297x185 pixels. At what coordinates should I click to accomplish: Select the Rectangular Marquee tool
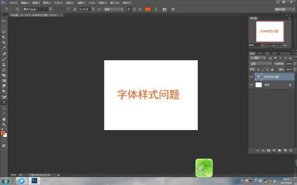click(x=4, y=27)
